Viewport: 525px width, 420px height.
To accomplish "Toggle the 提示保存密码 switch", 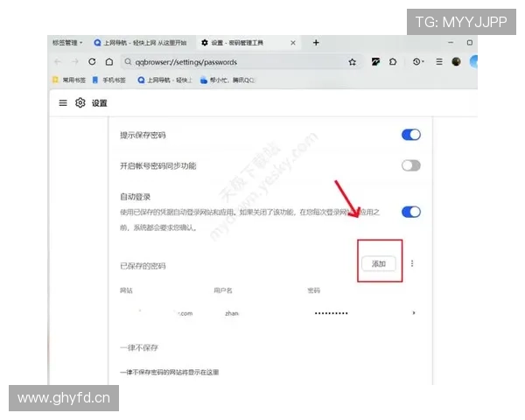I will pos(411,135).
